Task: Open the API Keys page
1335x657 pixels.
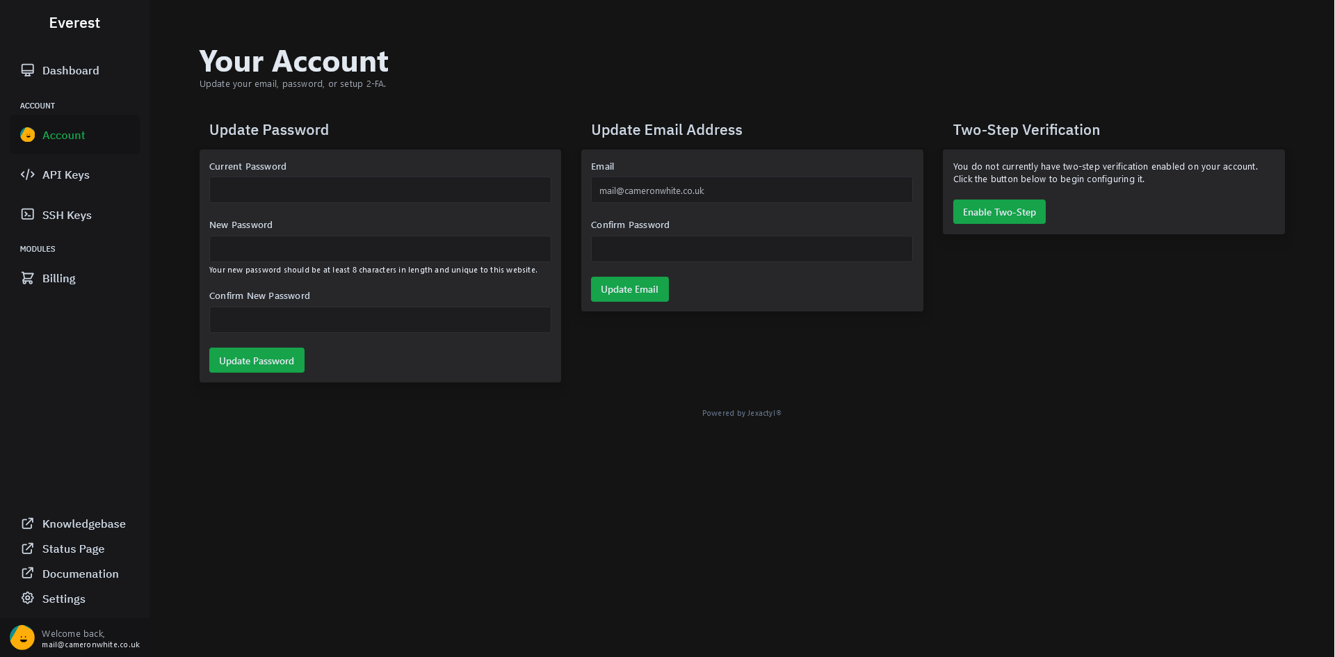Action: tap(74, 175)
